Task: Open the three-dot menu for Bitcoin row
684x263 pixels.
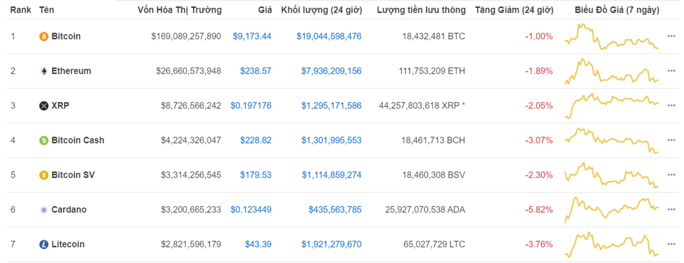Action: point(671,36)
